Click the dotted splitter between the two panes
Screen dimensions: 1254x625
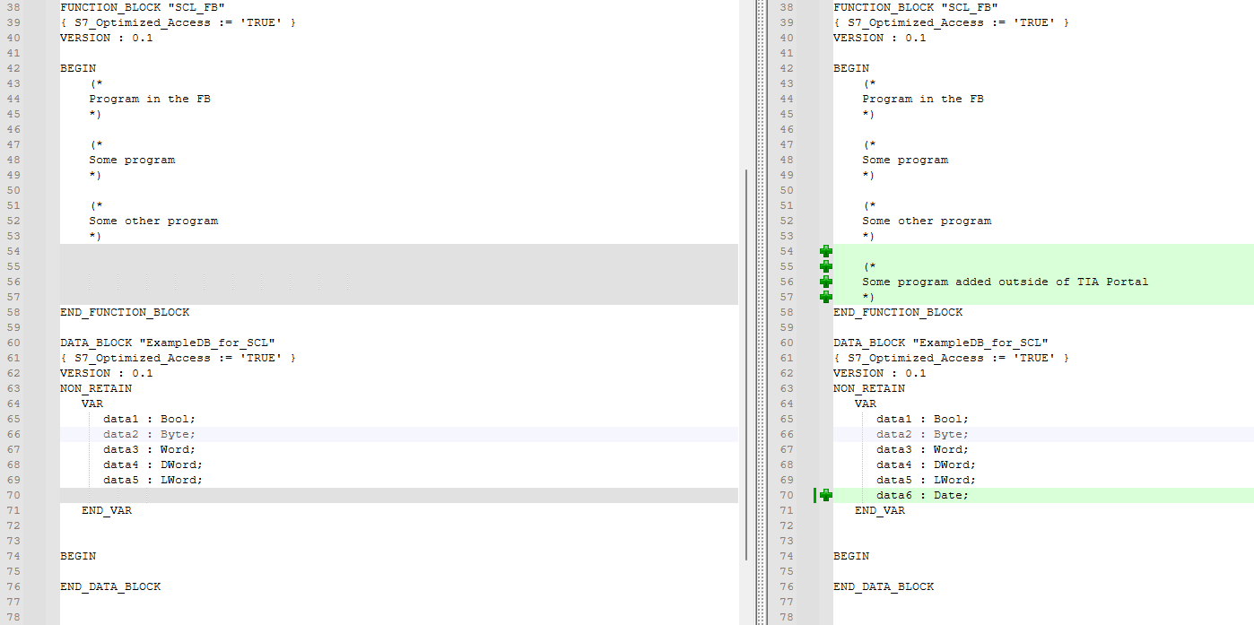[x=761, y=312]
